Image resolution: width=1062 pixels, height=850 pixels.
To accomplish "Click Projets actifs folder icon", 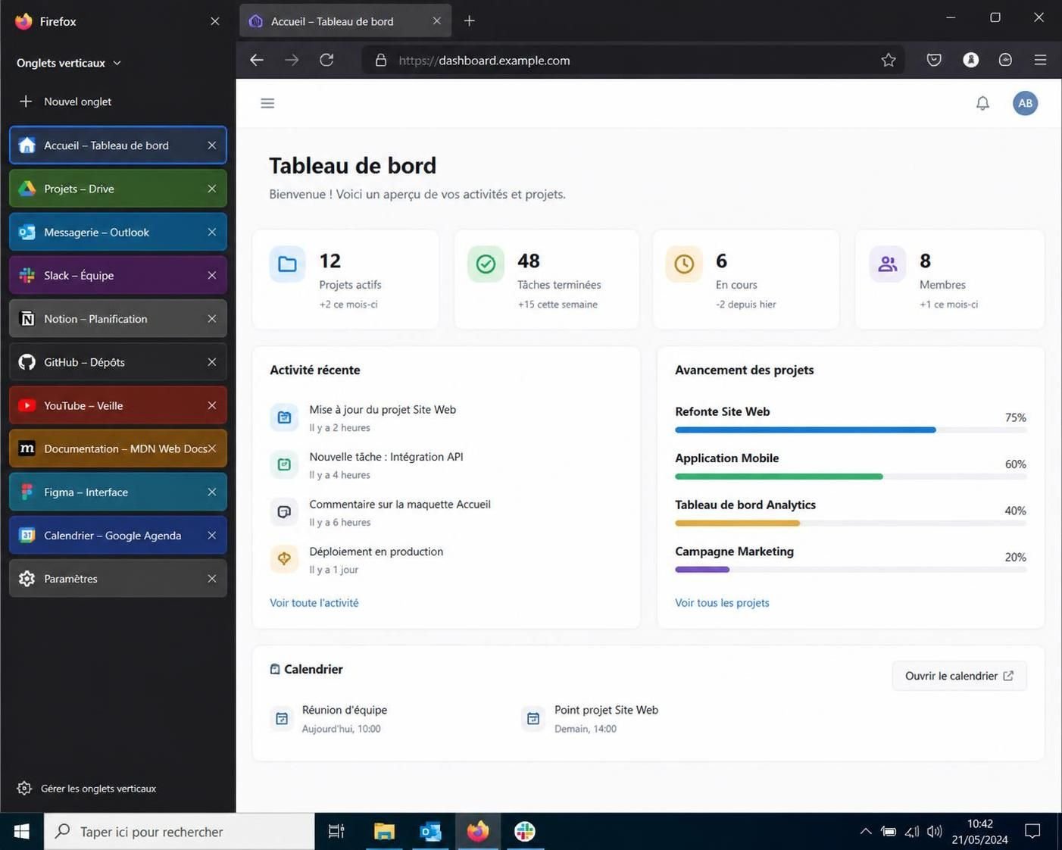I will [287, 264].
